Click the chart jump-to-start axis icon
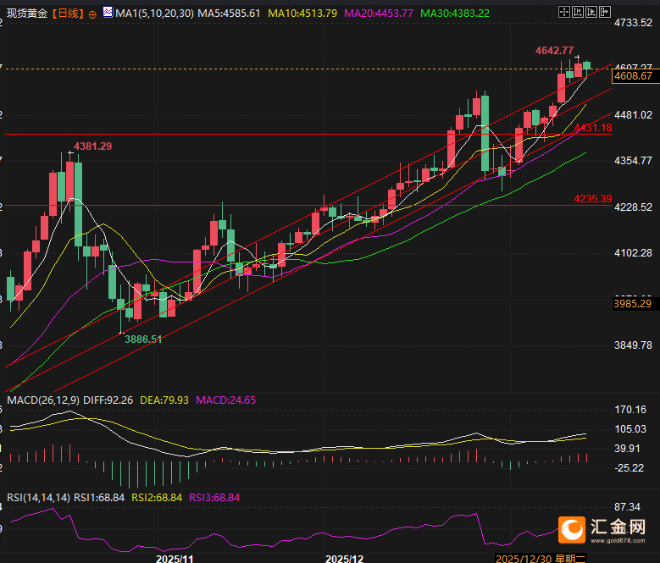This screenshot has height=563, width=660. coord(578,12)
